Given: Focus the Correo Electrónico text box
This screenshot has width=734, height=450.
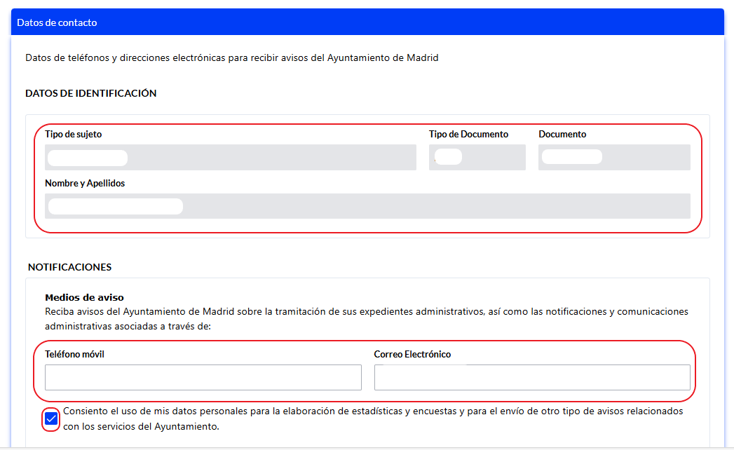Looking at the screenshot, I should 532,377.
